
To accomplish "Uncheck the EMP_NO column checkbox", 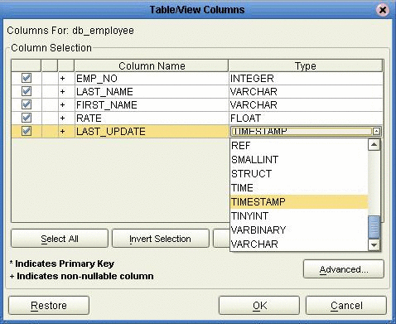I will coord(27,78).
